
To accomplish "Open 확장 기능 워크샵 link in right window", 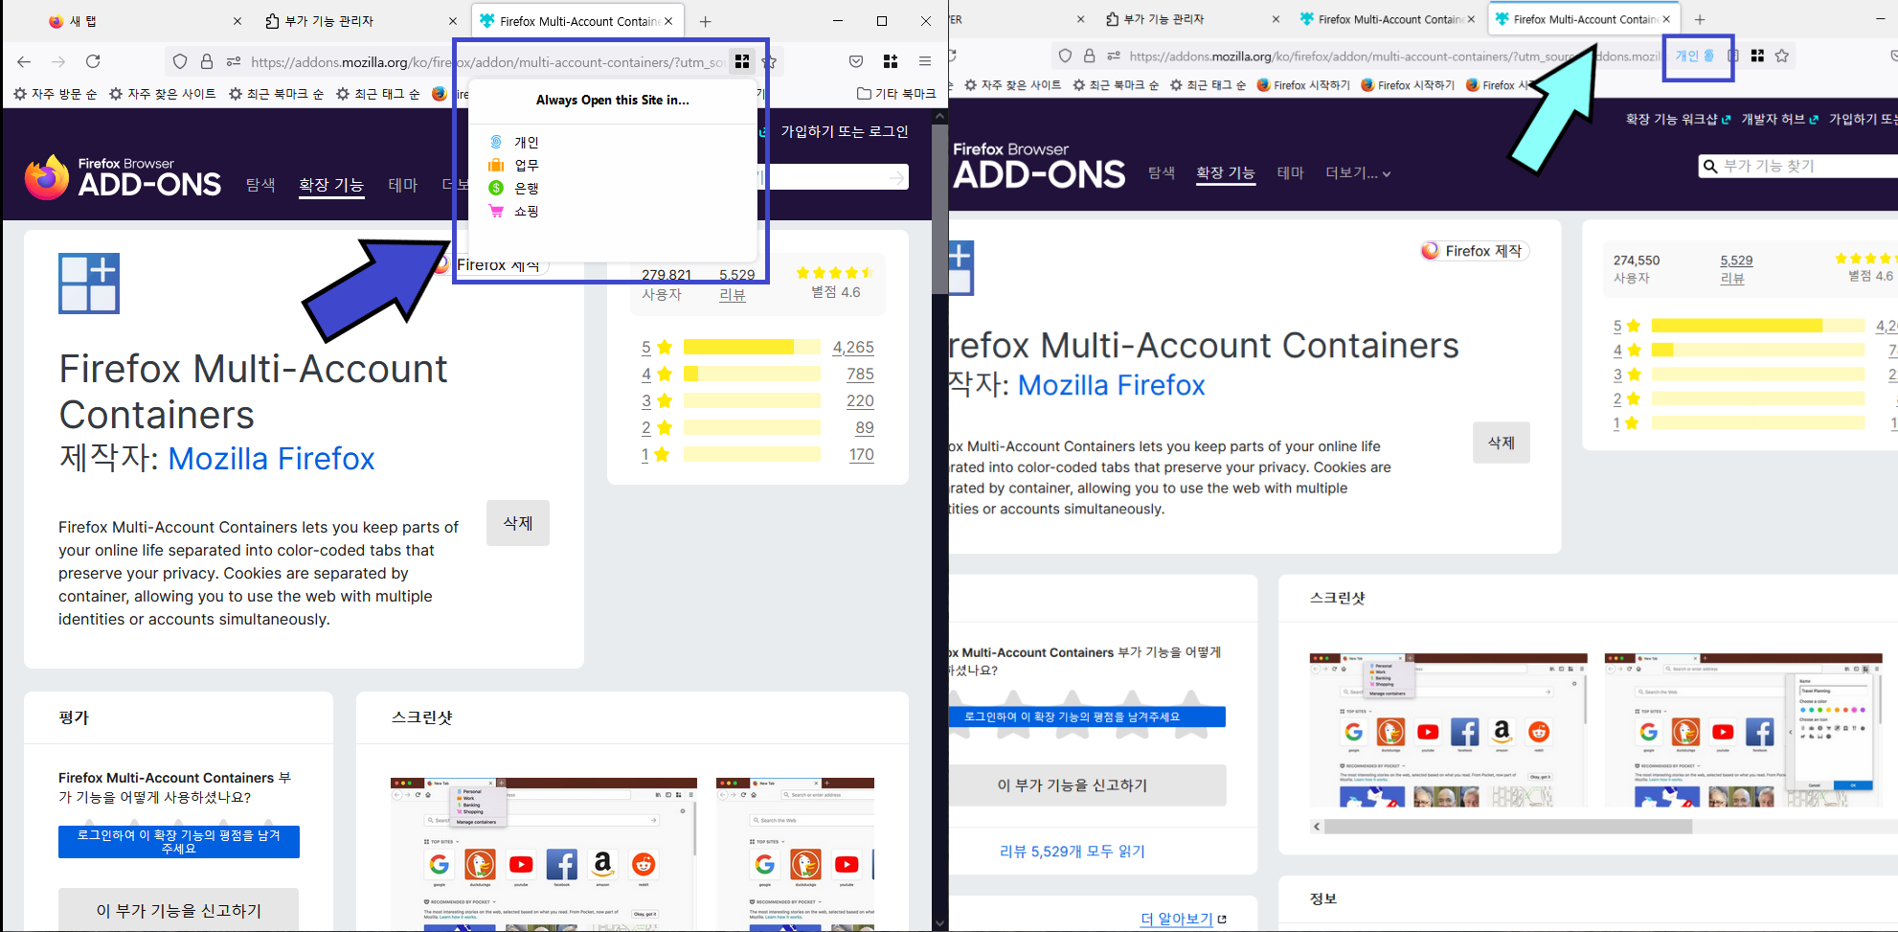I will [x=1678, y=119].
